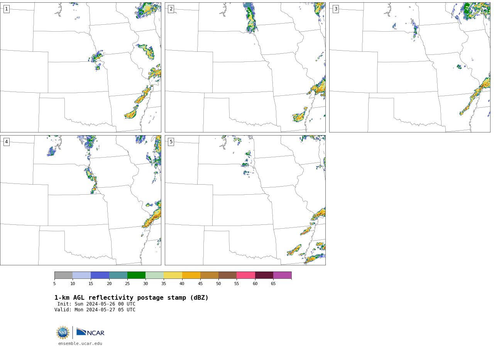Screen dimensions: 494x348
Task: Click colorbar tick label 50
Action: pos(218,284)
